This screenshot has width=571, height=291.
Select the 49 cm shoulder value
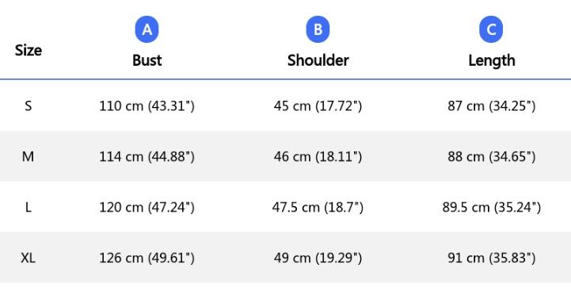(x=318, y=258)
